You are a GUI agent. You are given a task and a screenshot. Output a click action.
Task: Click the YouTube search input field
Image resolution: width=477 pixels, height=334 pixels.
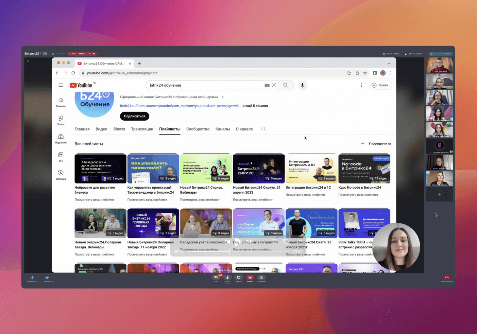click(206, 85)
